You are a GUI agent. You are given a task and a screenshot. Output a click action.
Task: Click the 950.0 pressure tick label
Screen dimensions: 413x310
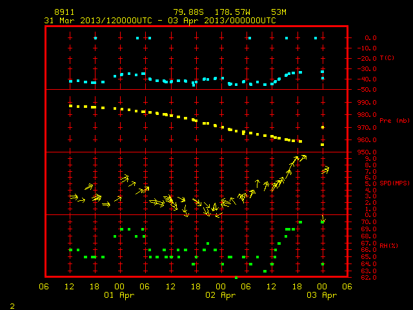[367, 152]
